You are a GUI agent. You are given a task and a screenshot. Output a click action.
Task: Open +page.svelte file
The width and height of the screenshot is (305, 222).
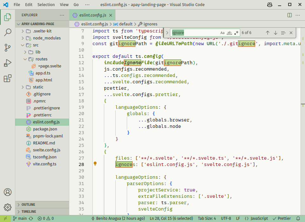pyautogui.click(x=42, y=66)
